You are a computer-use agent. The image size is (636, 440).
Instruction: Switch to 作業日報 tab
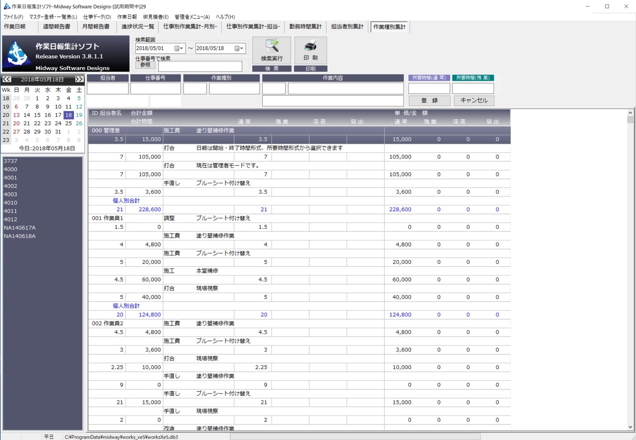tap(15, 27)
